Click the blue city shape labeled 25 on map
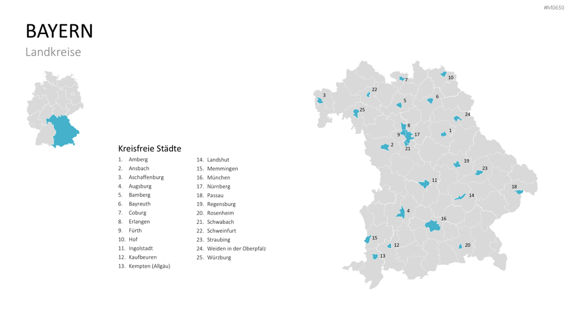Viewport: 570px width, 320px height. pyautogui.click(x=356, y=113)
